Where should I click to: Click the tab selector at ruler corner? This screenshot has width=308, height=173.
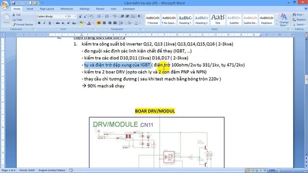pyautogui.click(x=3, y=35)
